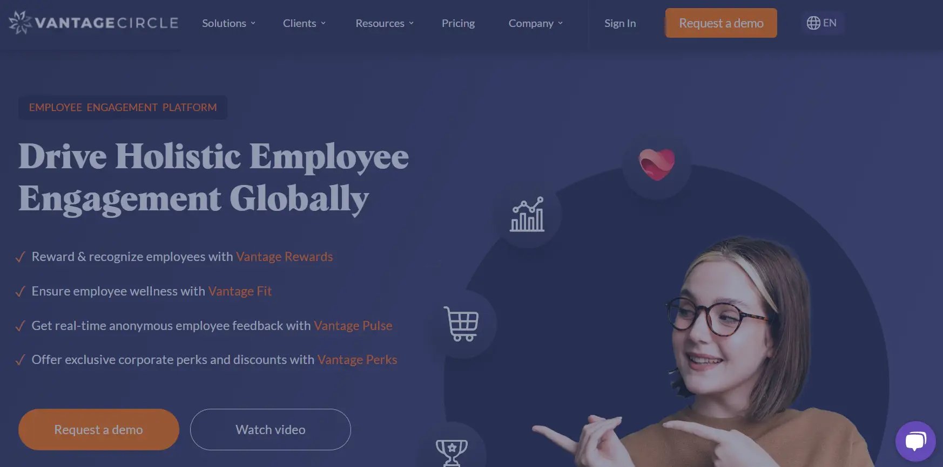Visit the Vantage Pulse link

point(353,326)
